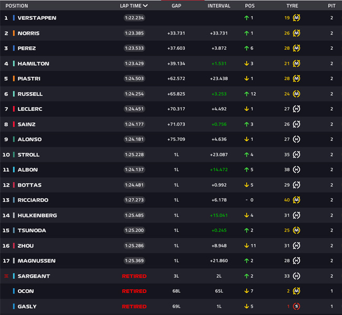Click the blue team color bar beside VERSTAPPEN

[14, 18]
